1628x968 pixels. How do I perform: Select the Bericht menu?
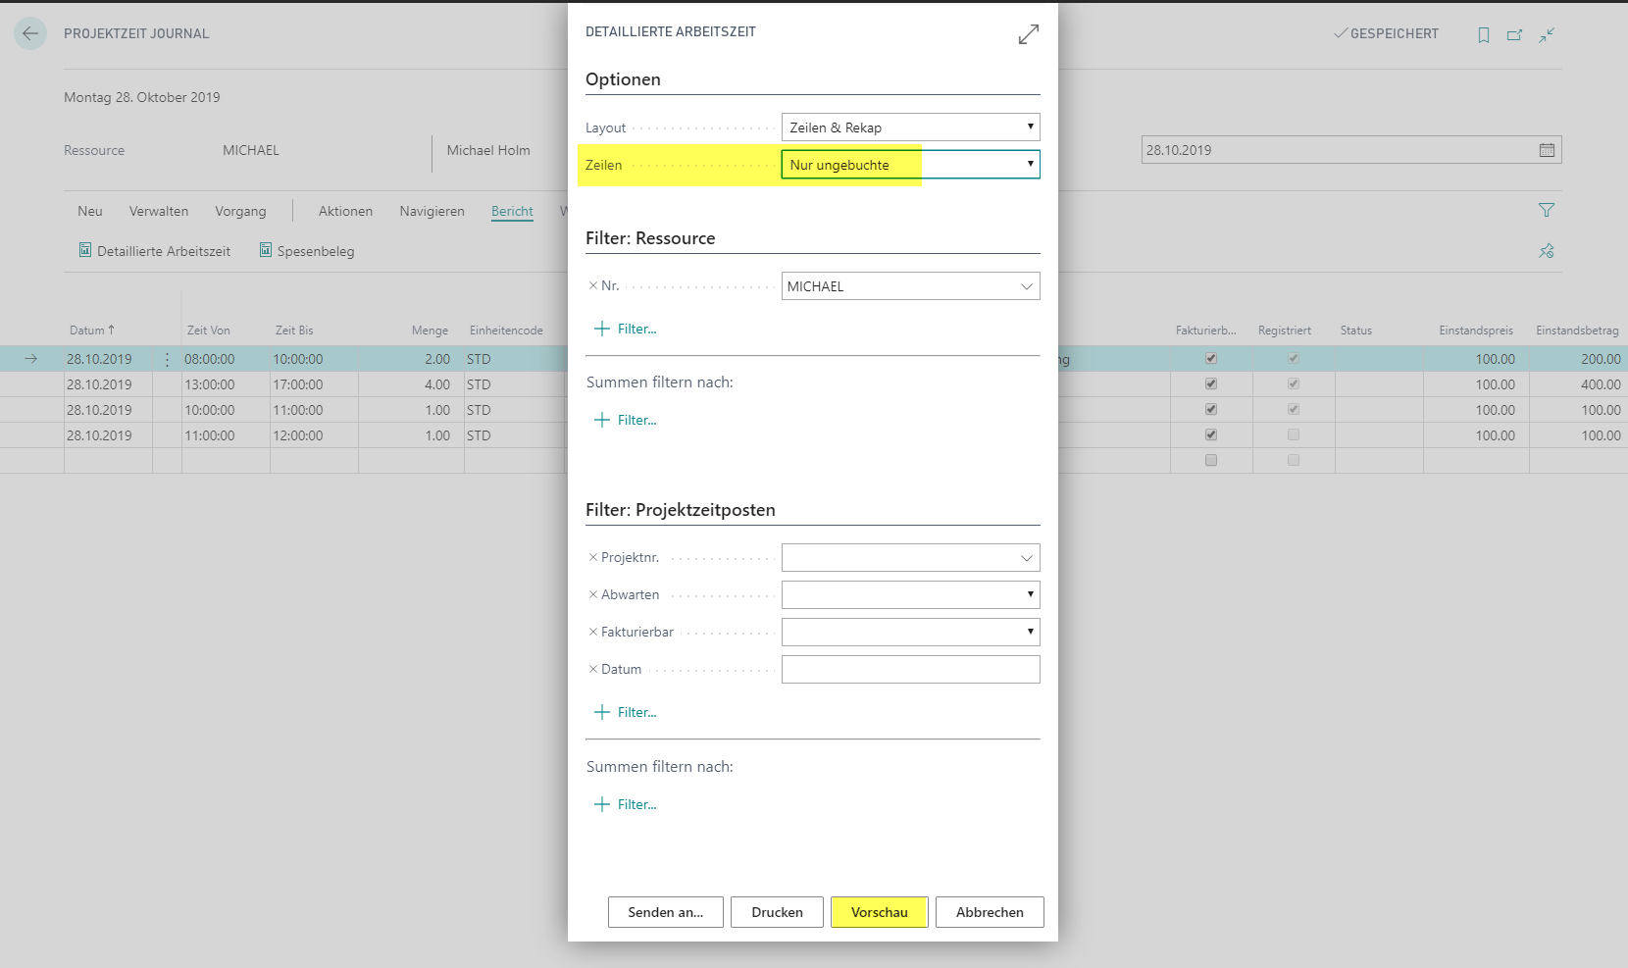(x=512, y=211)
